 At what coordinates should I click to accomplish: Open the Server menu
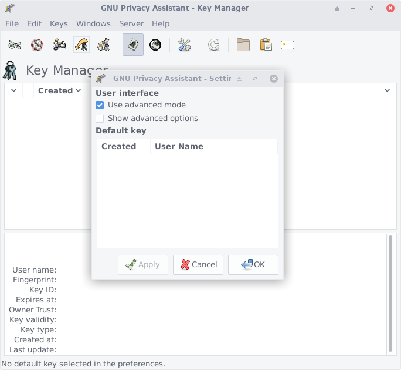pyautogui.click(x=131, y=23)
